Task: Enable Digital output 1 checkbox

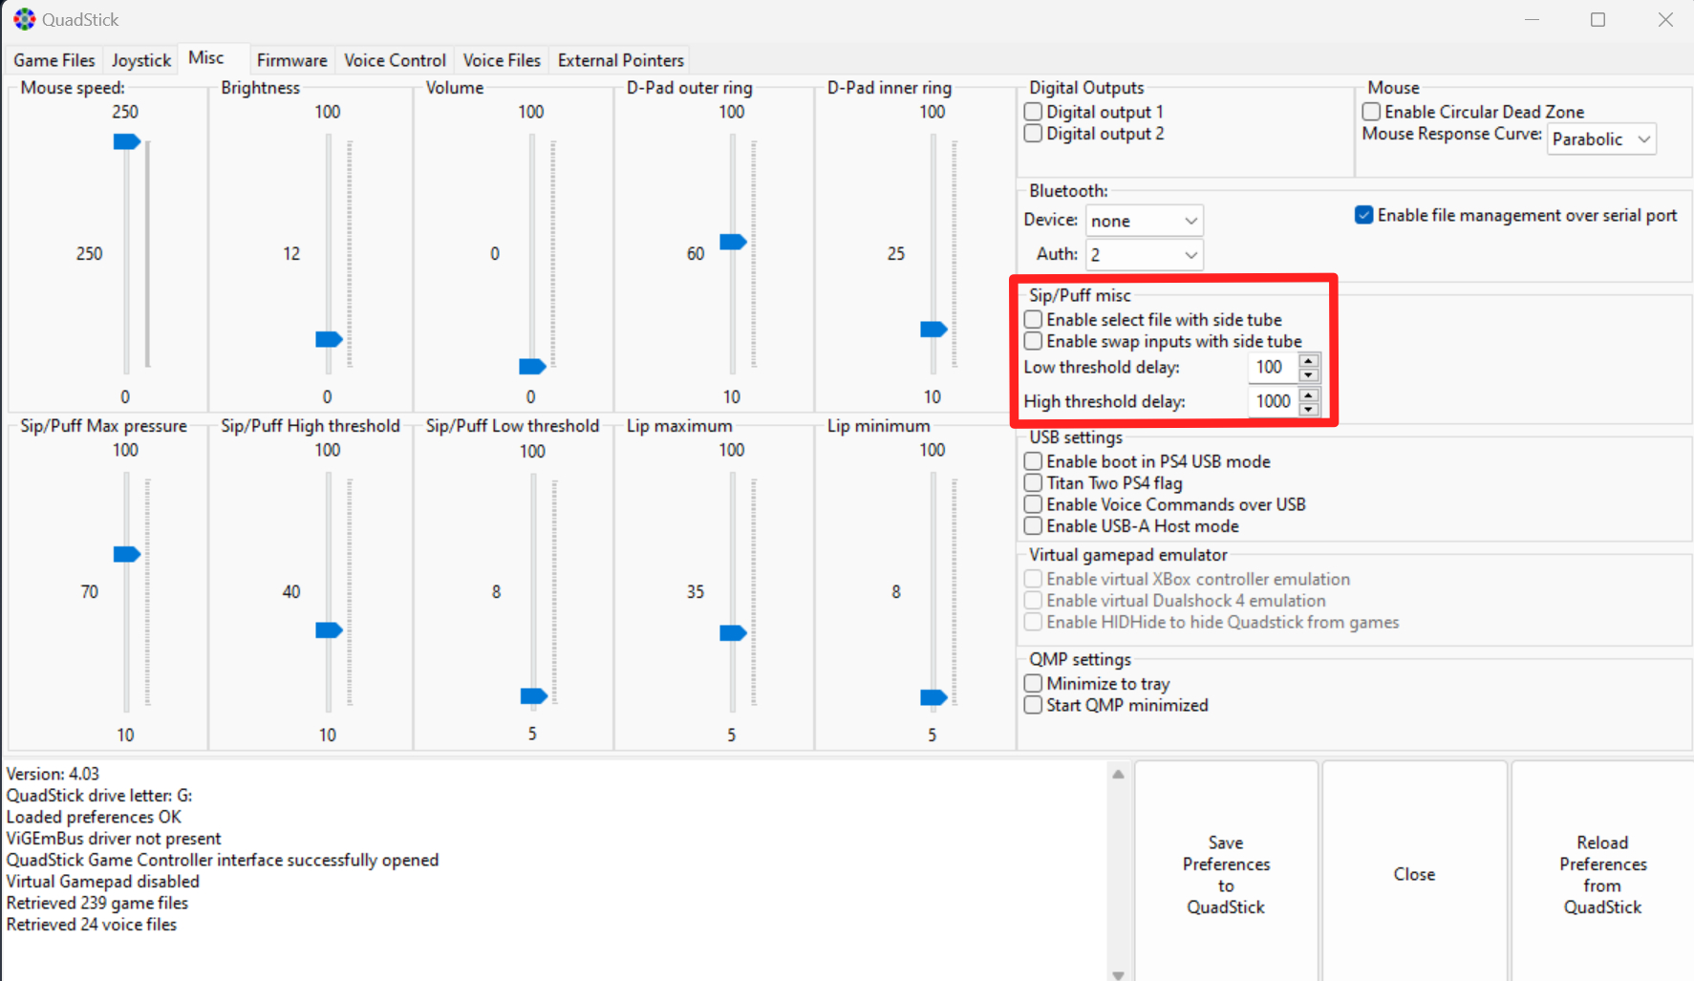Action: coord(1033,112)
